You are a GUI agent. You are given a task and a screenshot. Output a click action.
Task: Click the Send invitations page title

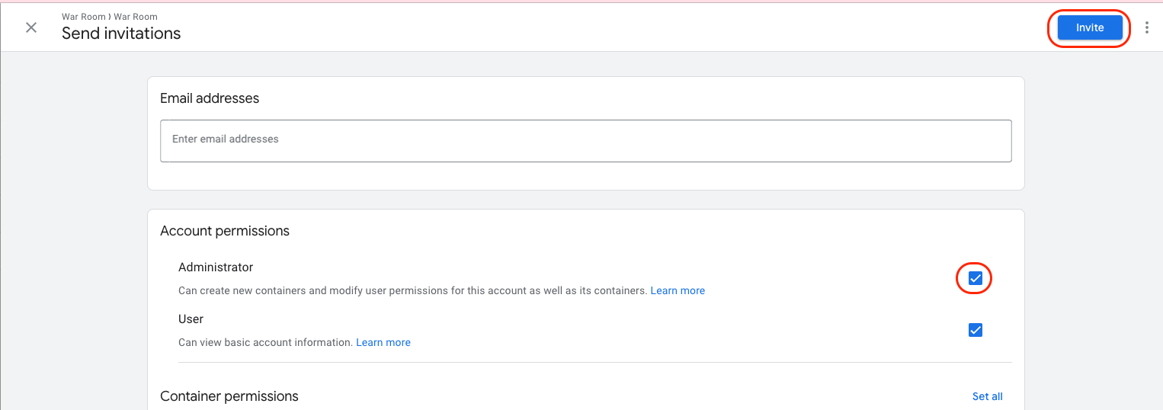[x=121, y=34]
